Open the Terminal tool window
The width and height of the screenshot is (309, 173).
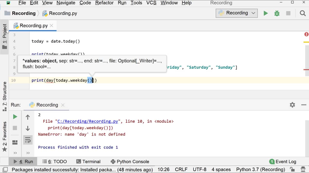88,161
